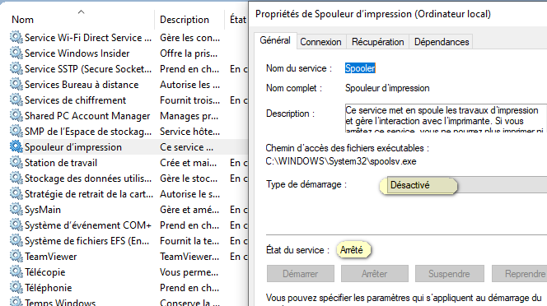The height and width of the screenshot is (306, 547).
Task: Sort services by État column header
Action: [238, 20]
